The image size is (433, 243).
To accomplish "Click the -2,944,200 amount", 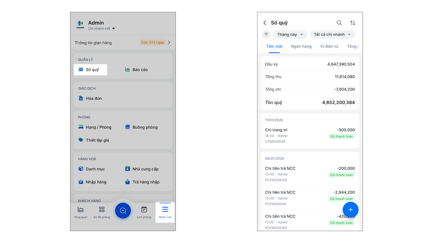I will pos(344,193).
